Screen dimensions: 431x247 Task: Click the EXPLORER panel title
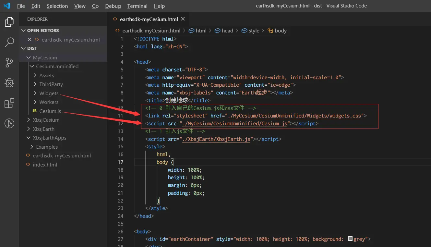point(37,19)
